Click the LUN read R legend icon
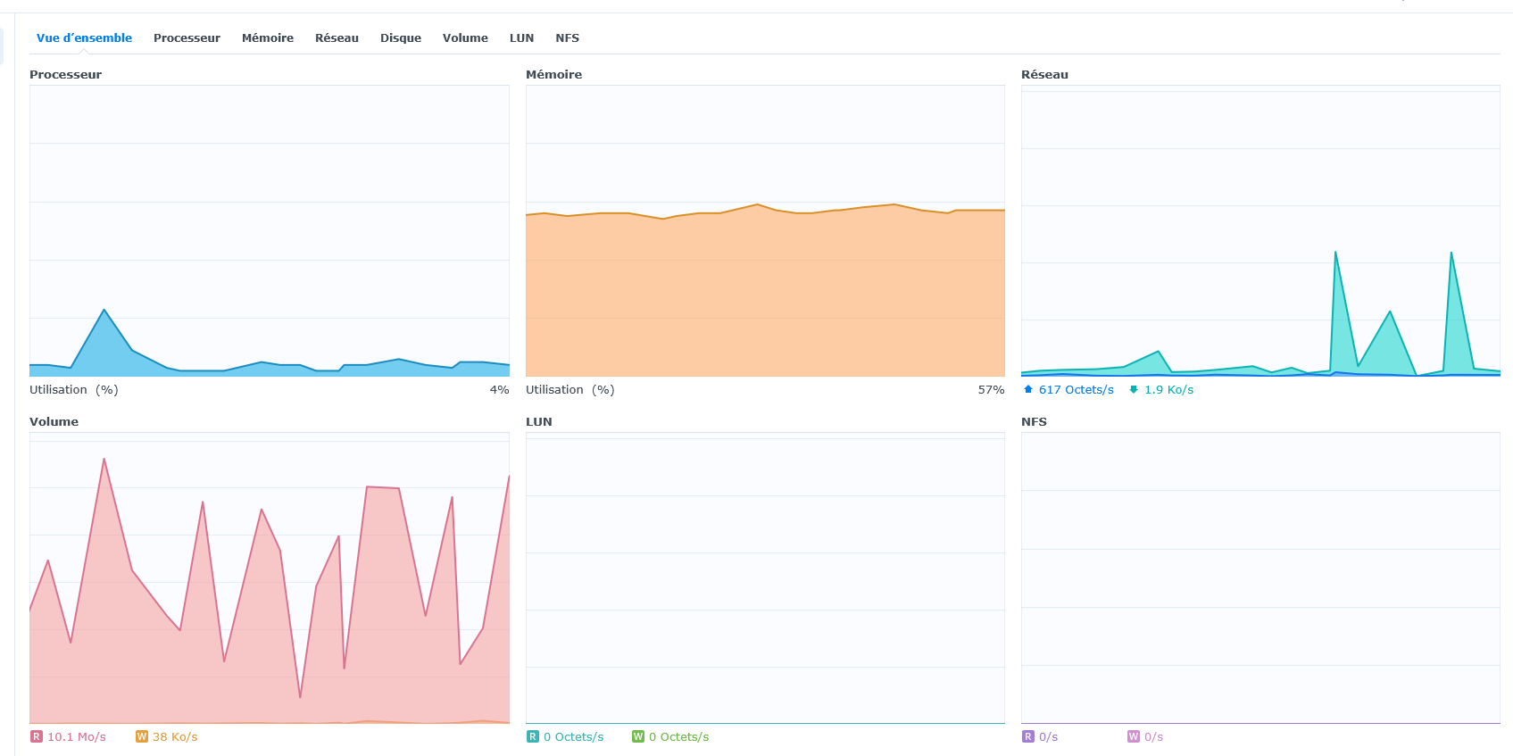Viewport: 1513px width, 756px height. tap(533, 736)
